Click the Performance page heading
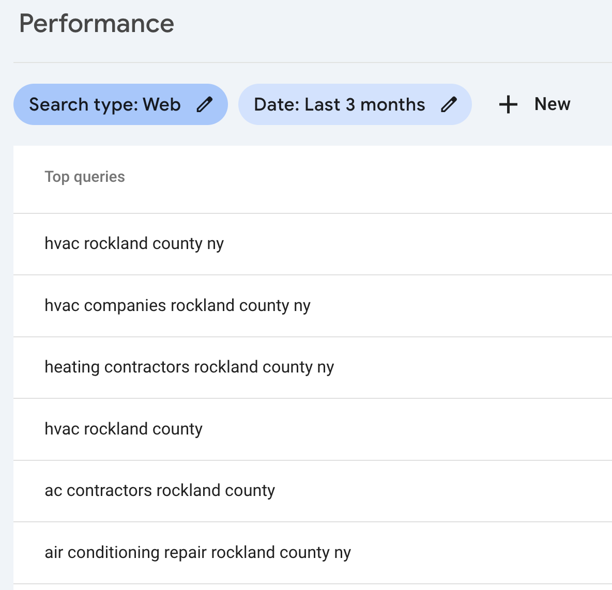This screenshot has width=612, height=590. [x=97, y=24]
